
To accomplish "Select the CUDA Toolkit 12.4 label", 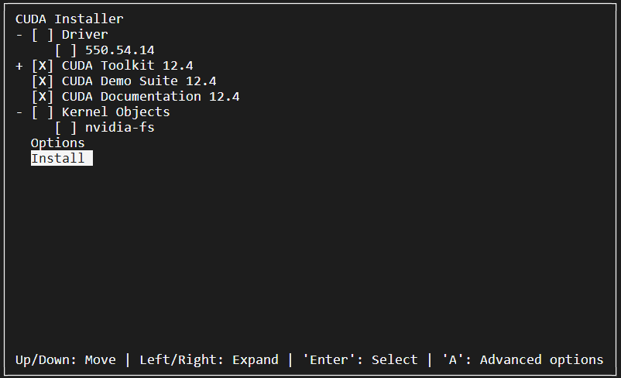I will pyautogui.click(x=128, y=66).
